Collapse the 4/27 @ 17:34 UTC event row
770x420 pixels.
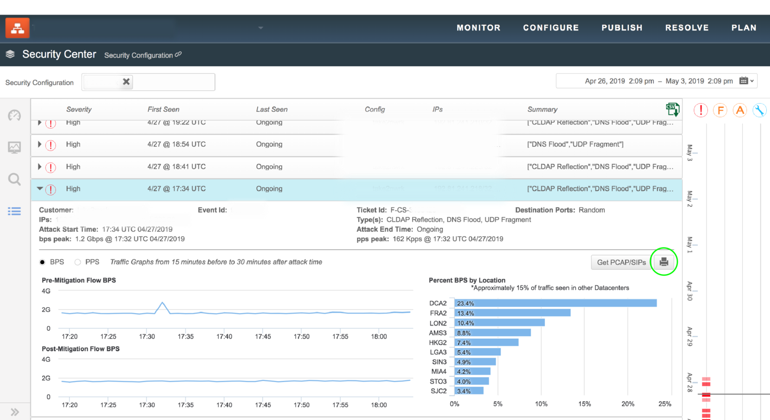point(40,189)
